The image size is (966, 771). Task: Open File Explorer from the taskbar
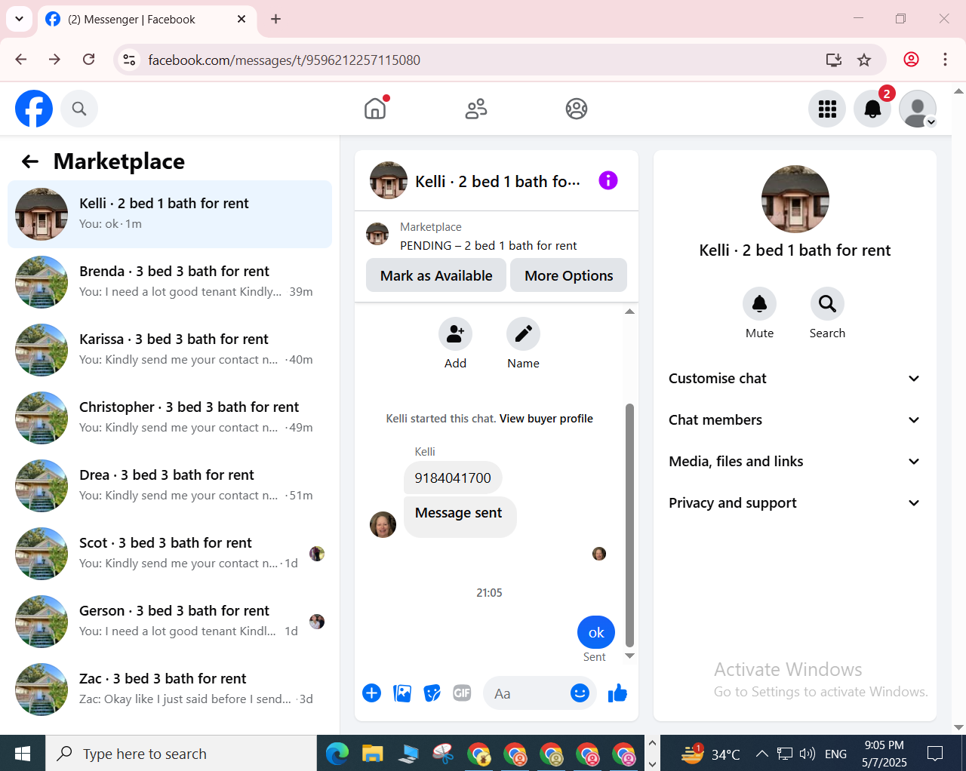373,754
